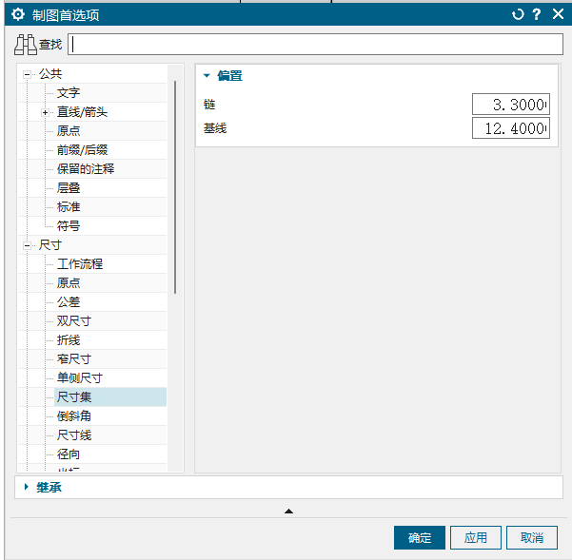Click the upward triangle to collapse the dialog
Viewport: 572px width, 560px height.
pos(288,512)
